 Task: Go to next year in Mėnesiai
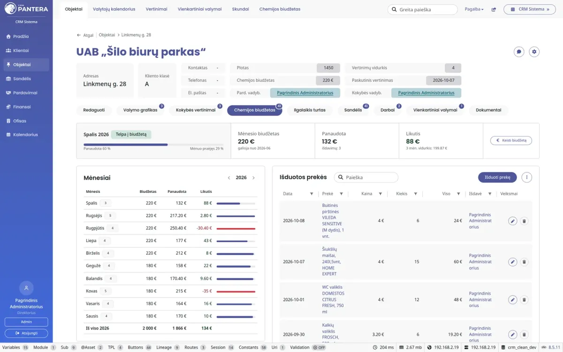coord(254,178)
